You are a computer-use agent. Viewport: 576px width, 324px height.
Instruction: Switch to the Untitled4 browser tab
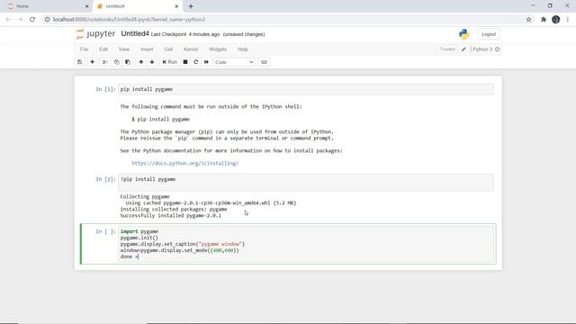tap(137, 6)
